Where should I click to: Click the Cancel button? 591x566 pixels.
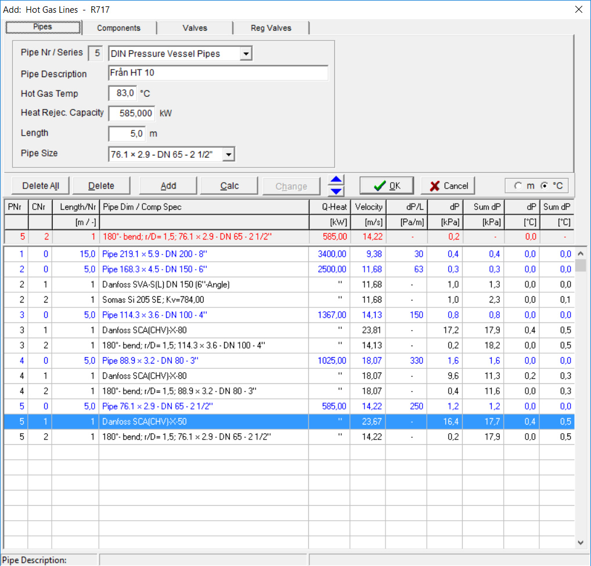point(448,186)
